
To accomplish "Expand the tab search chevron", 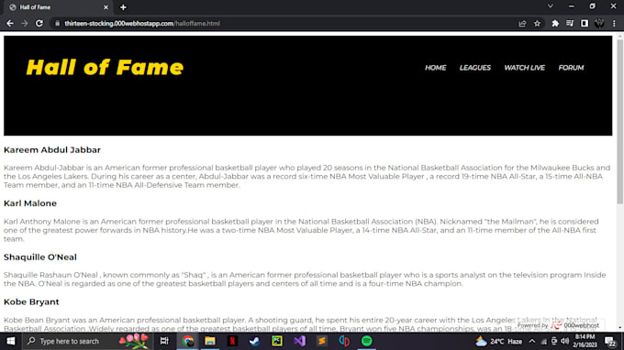I will tap(551, 6).
